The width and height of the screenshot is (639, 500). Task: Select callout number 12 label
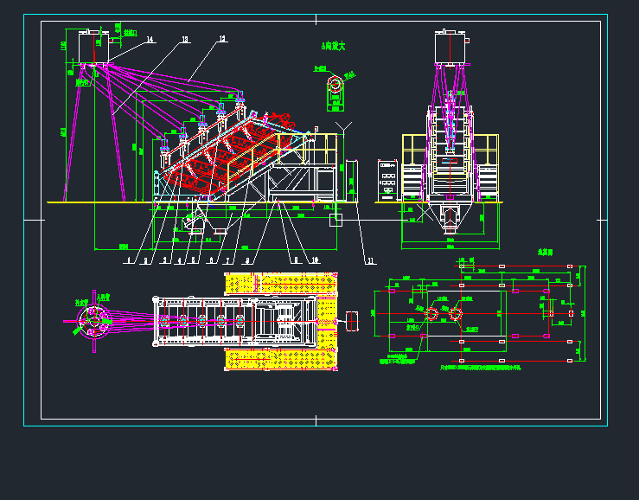coord(222,39)
